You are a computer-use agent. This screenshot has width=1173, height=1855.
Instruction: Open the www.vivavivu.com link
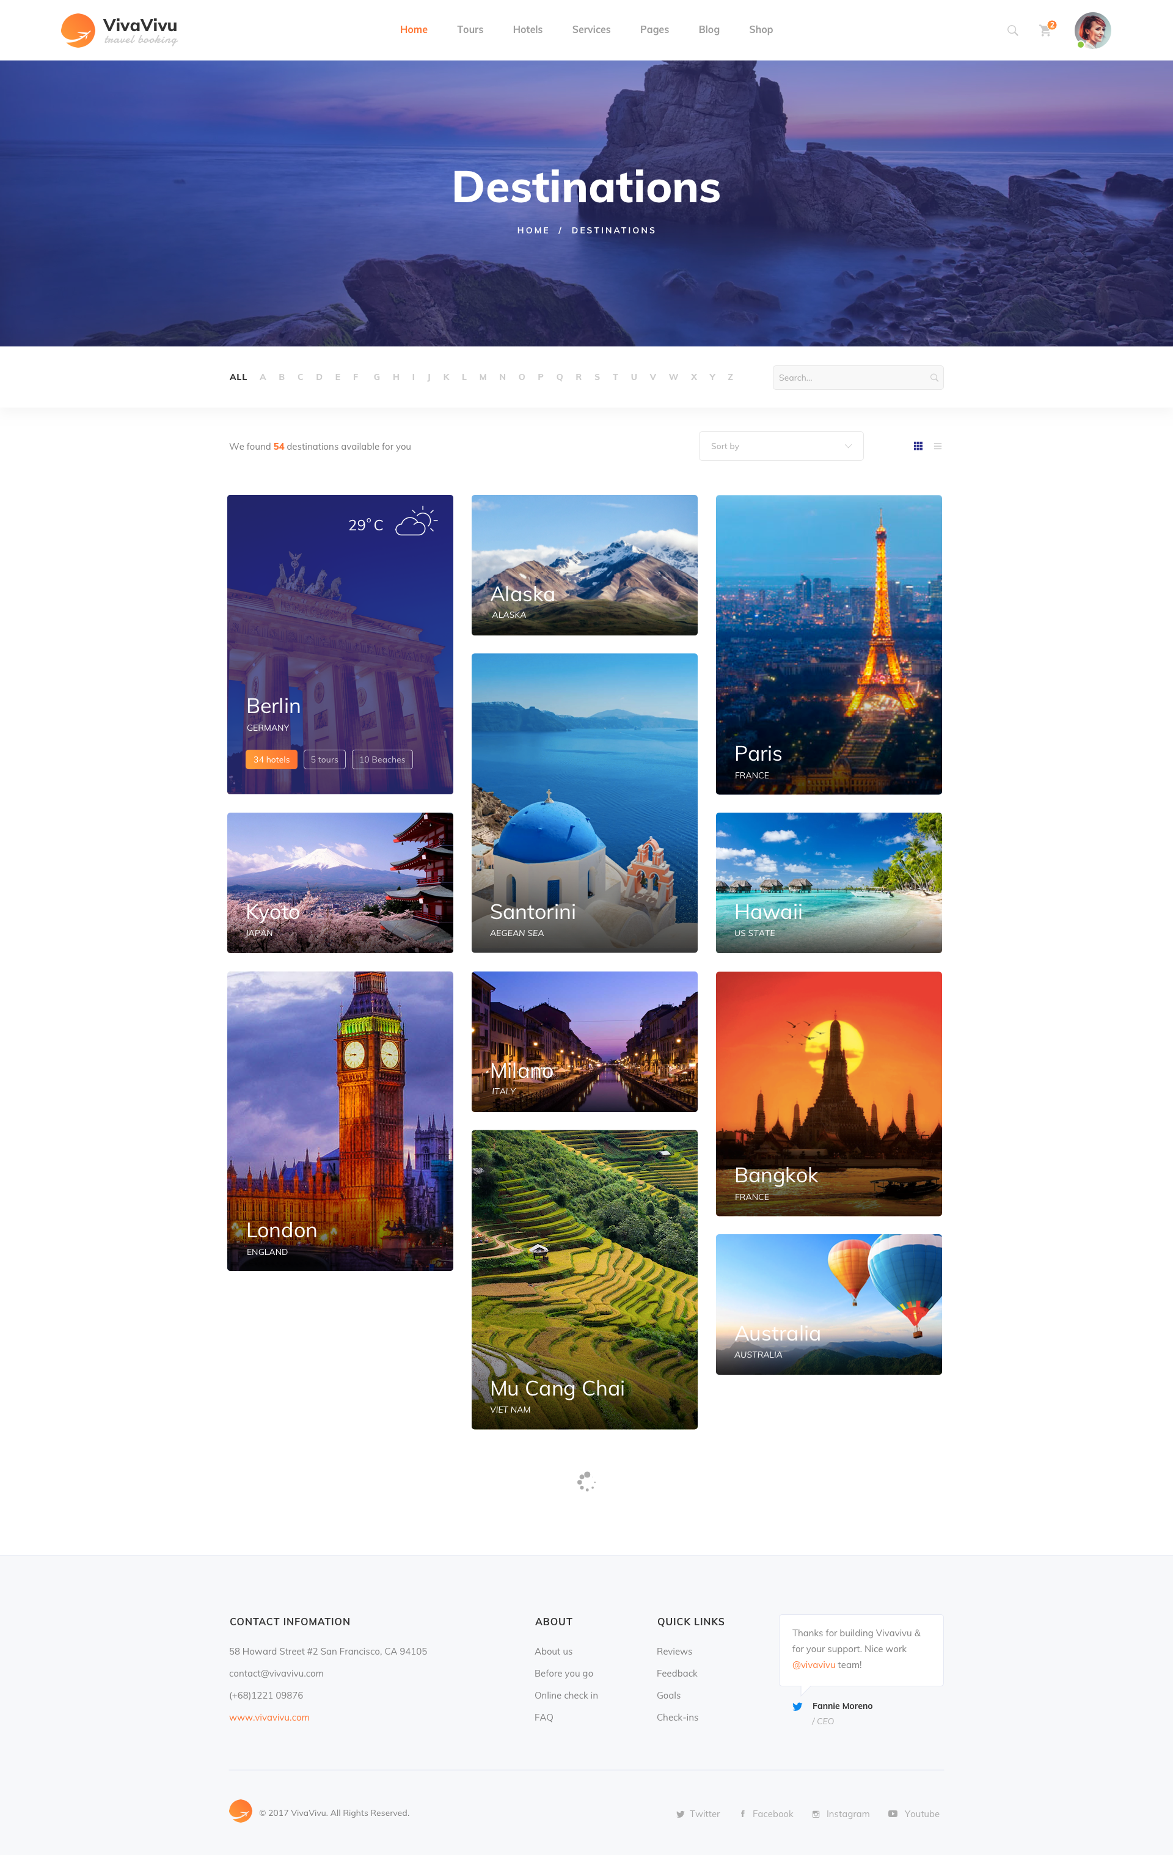pyautogui.click(x=269, y=1717)
